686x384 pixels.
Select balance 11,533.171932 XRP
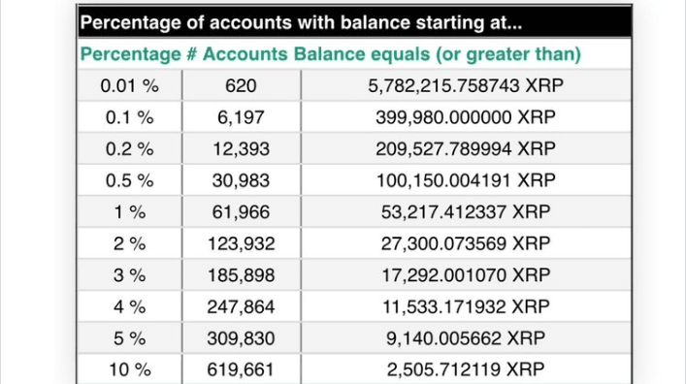(466, 306)
